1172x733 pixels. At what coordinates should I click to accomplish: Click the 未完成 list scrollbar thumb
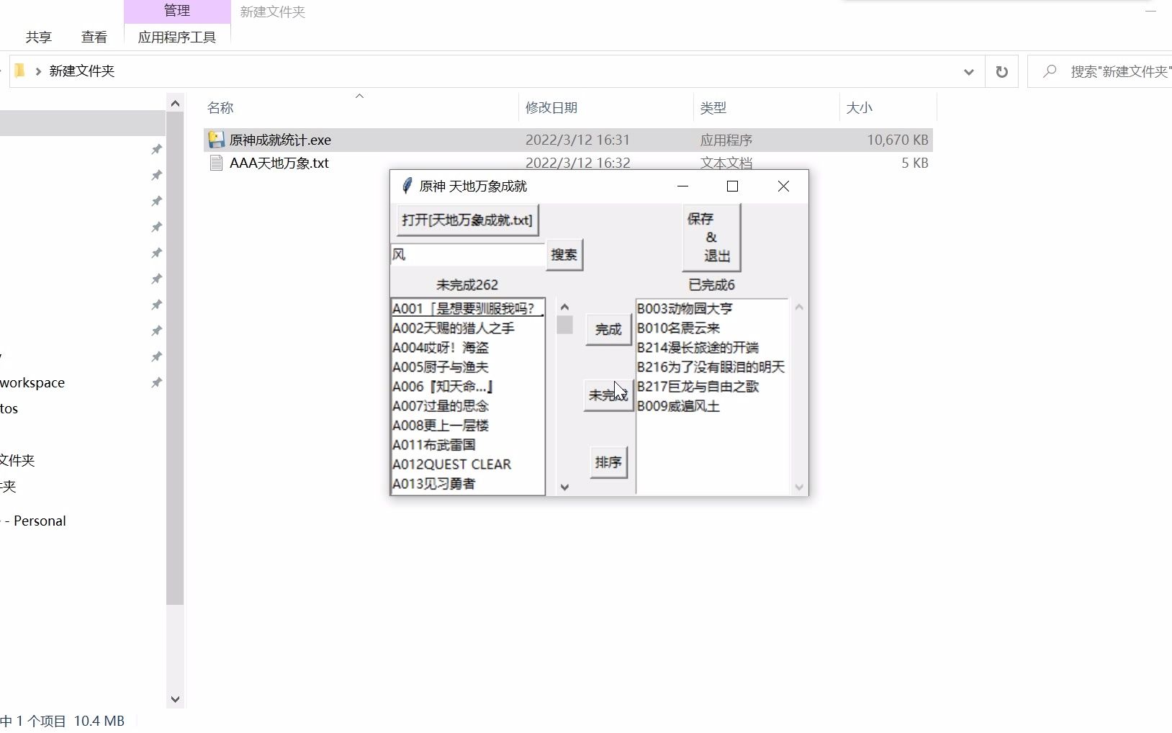pyautogui.click(x=564, y=325)
